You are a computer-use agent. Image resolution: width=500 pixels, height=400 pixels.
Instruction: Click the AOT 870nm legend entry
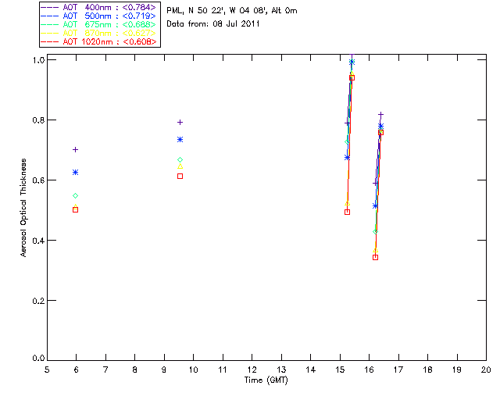click(98, 33)
